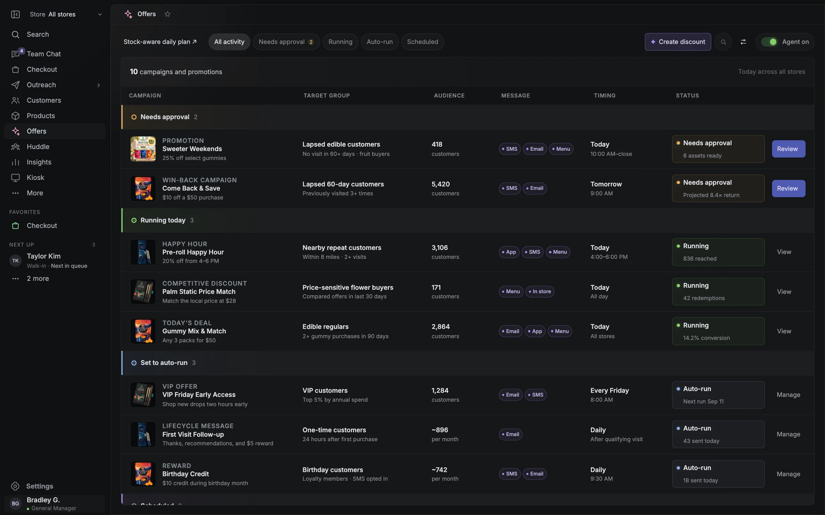Click the Outreach paper-plane icon
This screenshot has height=515, width=825.
pyautogui.click(x=15, y=85)
